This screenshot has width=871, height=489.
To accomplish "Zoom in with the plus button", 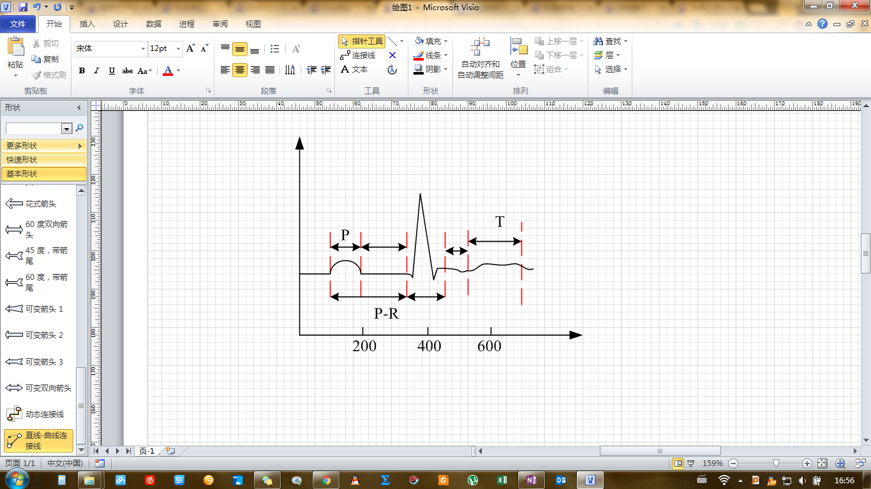I will (807, 463).
